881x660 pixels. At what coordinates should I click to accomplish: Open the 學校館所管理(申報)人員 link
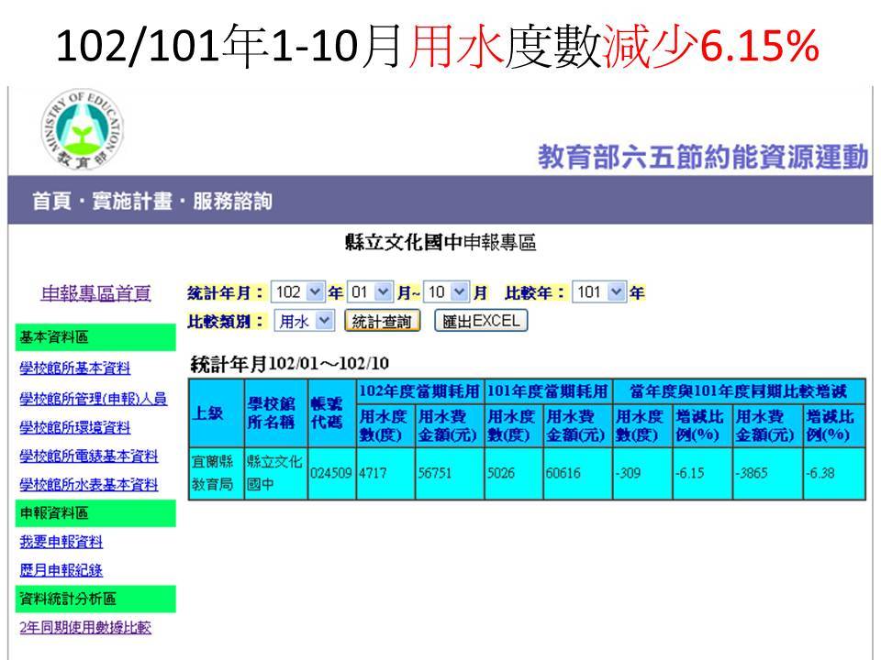click(x=93, y=398)
